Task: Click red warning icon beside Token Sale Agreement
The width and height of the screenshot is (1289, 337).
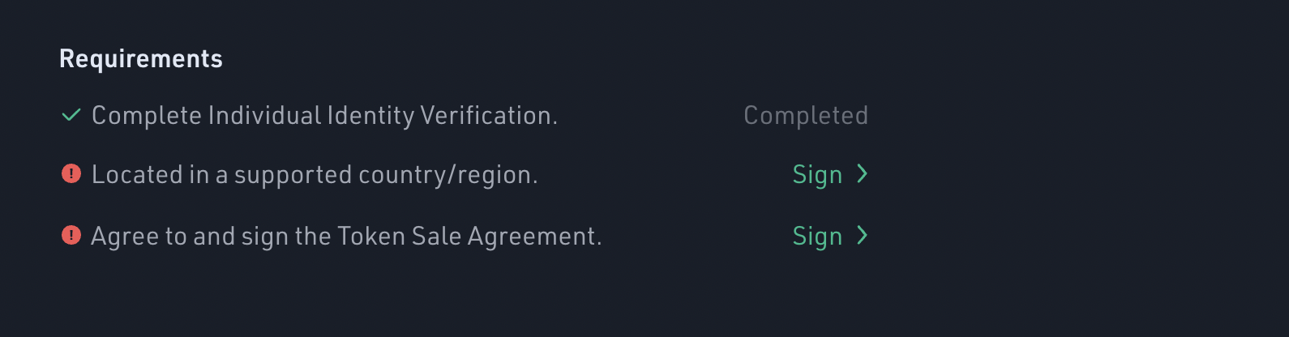Action: tap(71, 235)
